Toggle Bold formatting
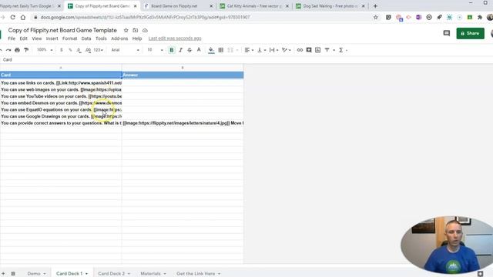Screen dimensions: 493x277 pos(172,50)
